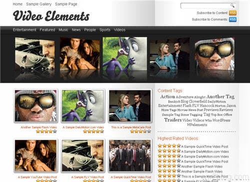Select the People category
Screen dimensions: 250x182
(90, 30)
